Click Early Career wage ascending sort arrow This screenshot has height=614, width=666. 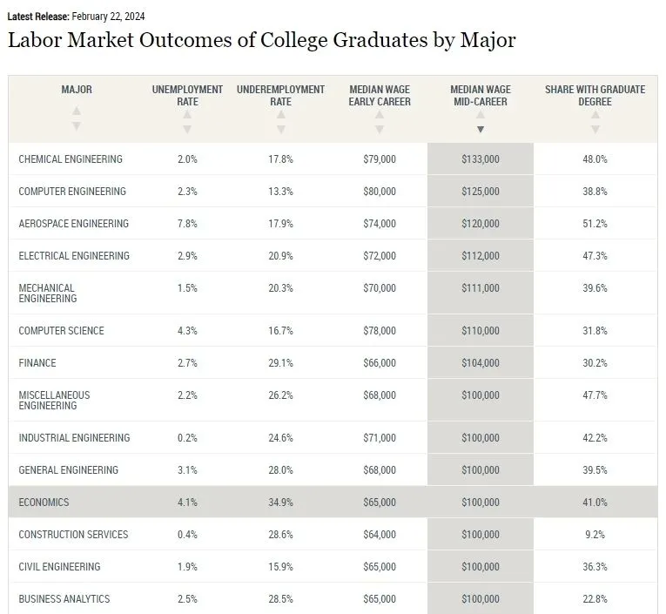[380, 115]
